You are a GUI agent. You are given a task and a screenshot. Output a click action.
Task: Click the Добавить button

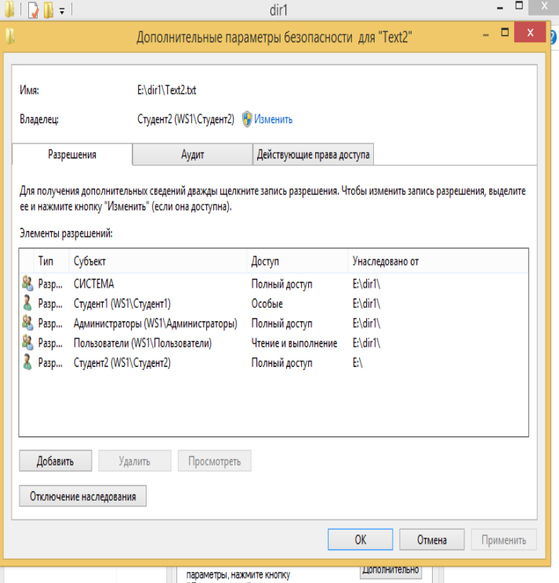pyautogui.click(x=56, y=461)
